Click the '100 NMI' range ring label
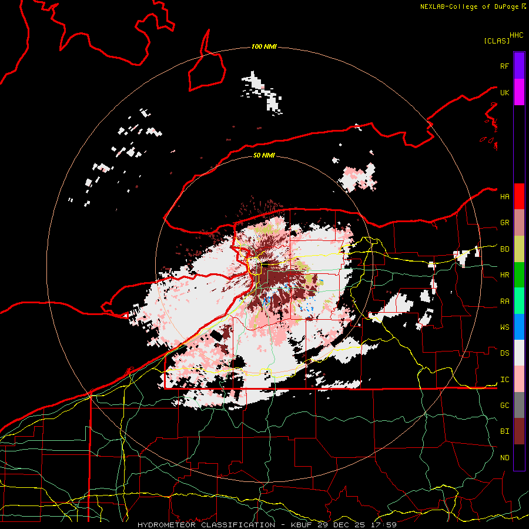529x529 pixels. pyautogui.click(x=264, y=46)
